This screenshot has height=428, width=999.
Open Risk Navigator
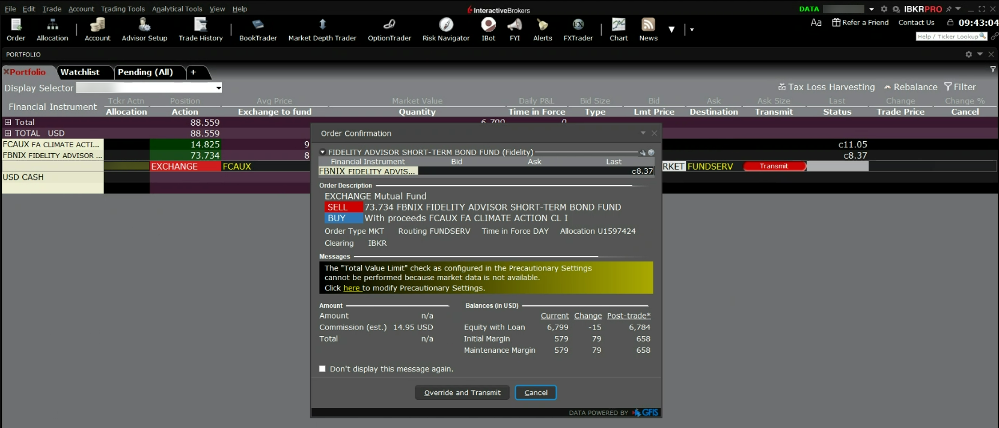(x=446, y=29)
